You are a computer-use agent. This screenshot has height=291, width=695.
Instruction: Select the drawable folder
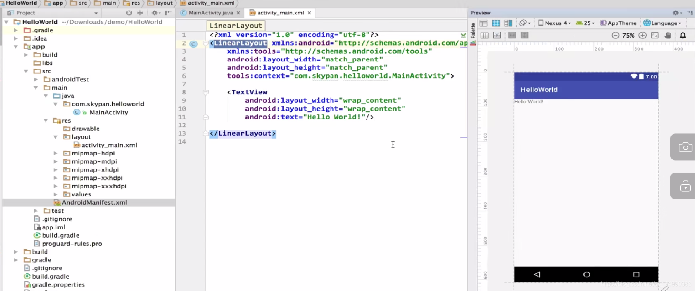pyautogui.click(x=85, y=129)
